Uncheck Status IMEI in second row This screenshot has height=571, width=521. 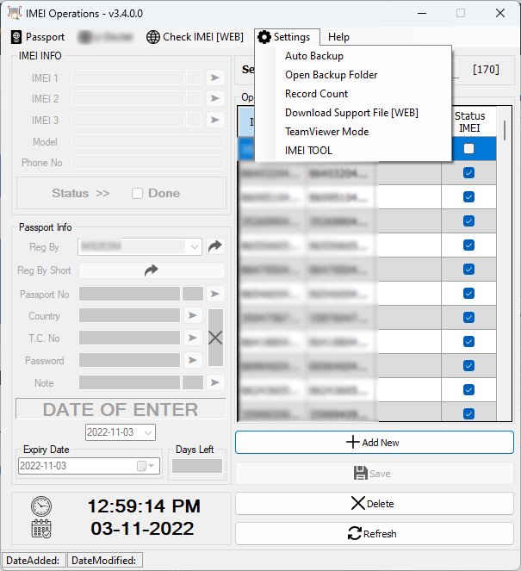(469, 172)
